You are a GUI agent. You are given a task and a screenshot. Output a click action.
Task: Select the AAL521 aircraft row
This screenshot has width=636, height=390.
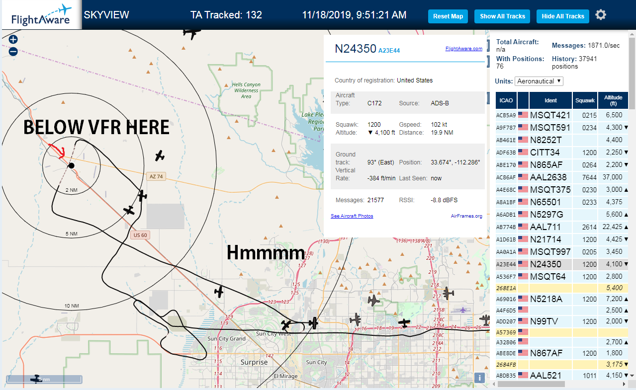[x=562, y=375]
